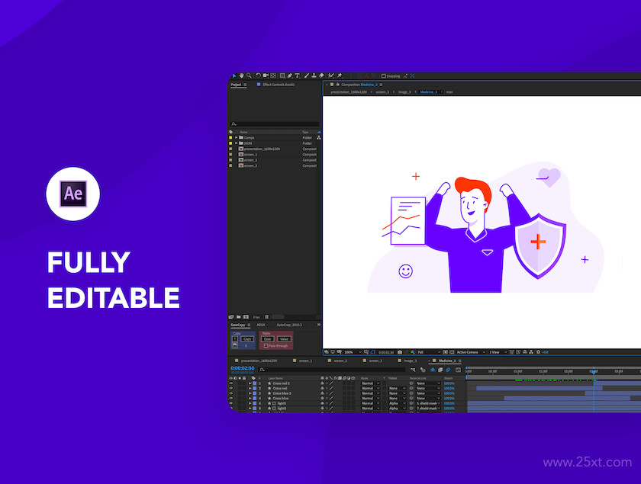Open project flowchart view icon
641x484 pixels.
pos(318,138)
